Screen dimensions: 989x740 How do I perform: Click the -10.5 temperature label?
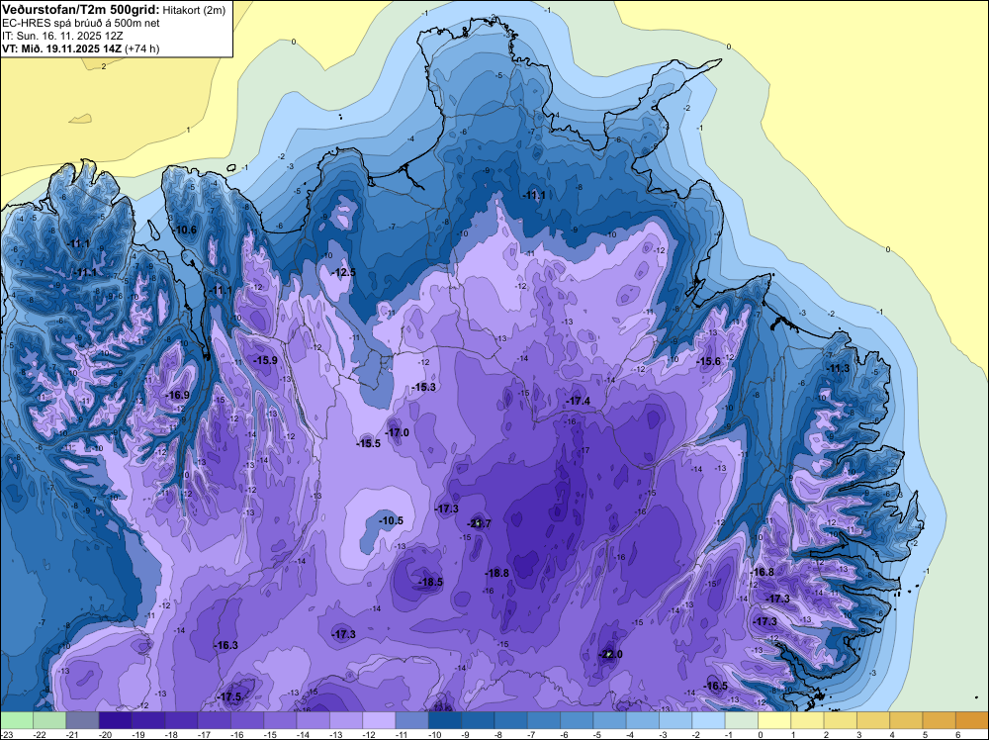pos(391,520)
